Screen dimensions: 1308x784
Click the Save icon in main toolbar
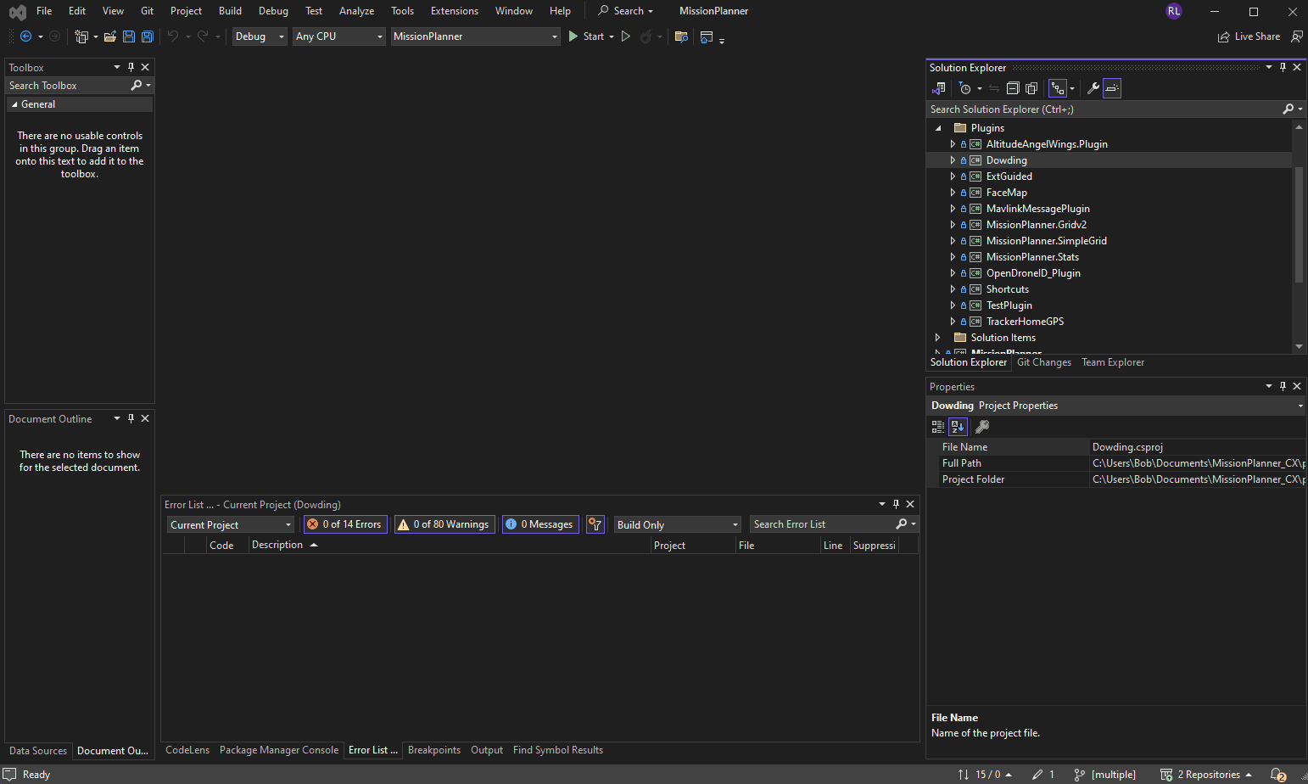(x=129, y=36)
